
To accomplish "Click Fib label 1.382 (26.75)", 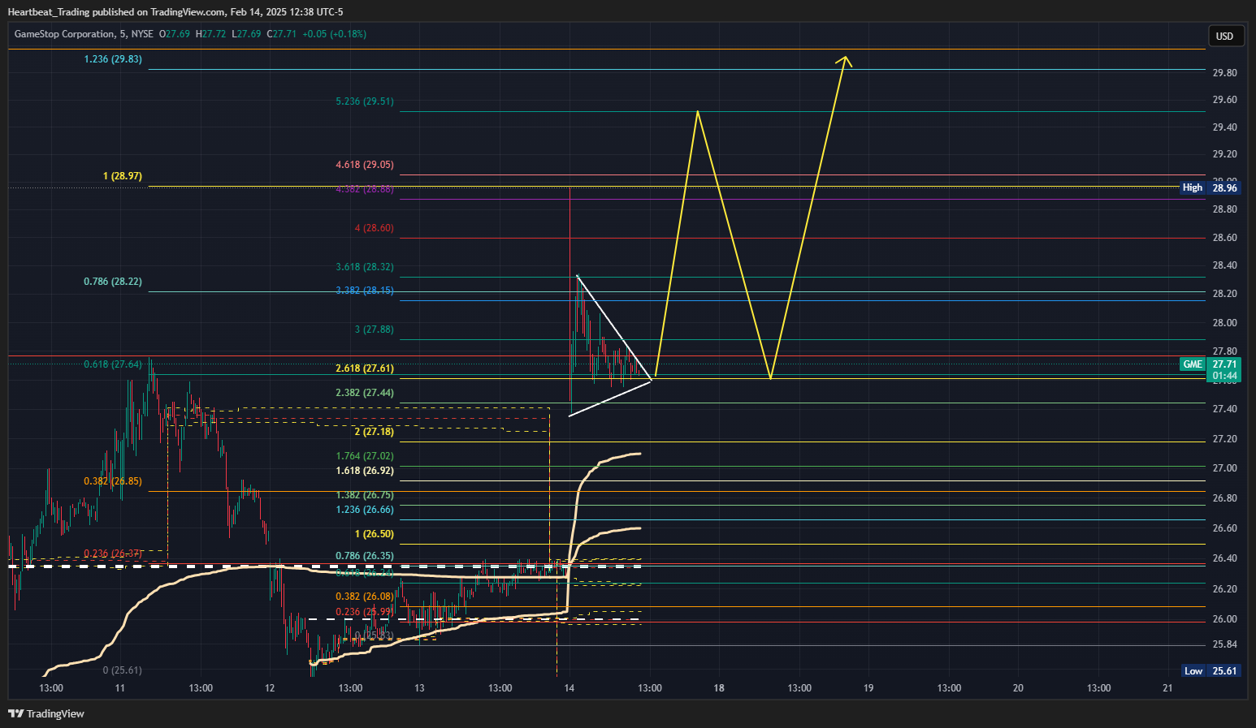I will click(x=365, y=495).
